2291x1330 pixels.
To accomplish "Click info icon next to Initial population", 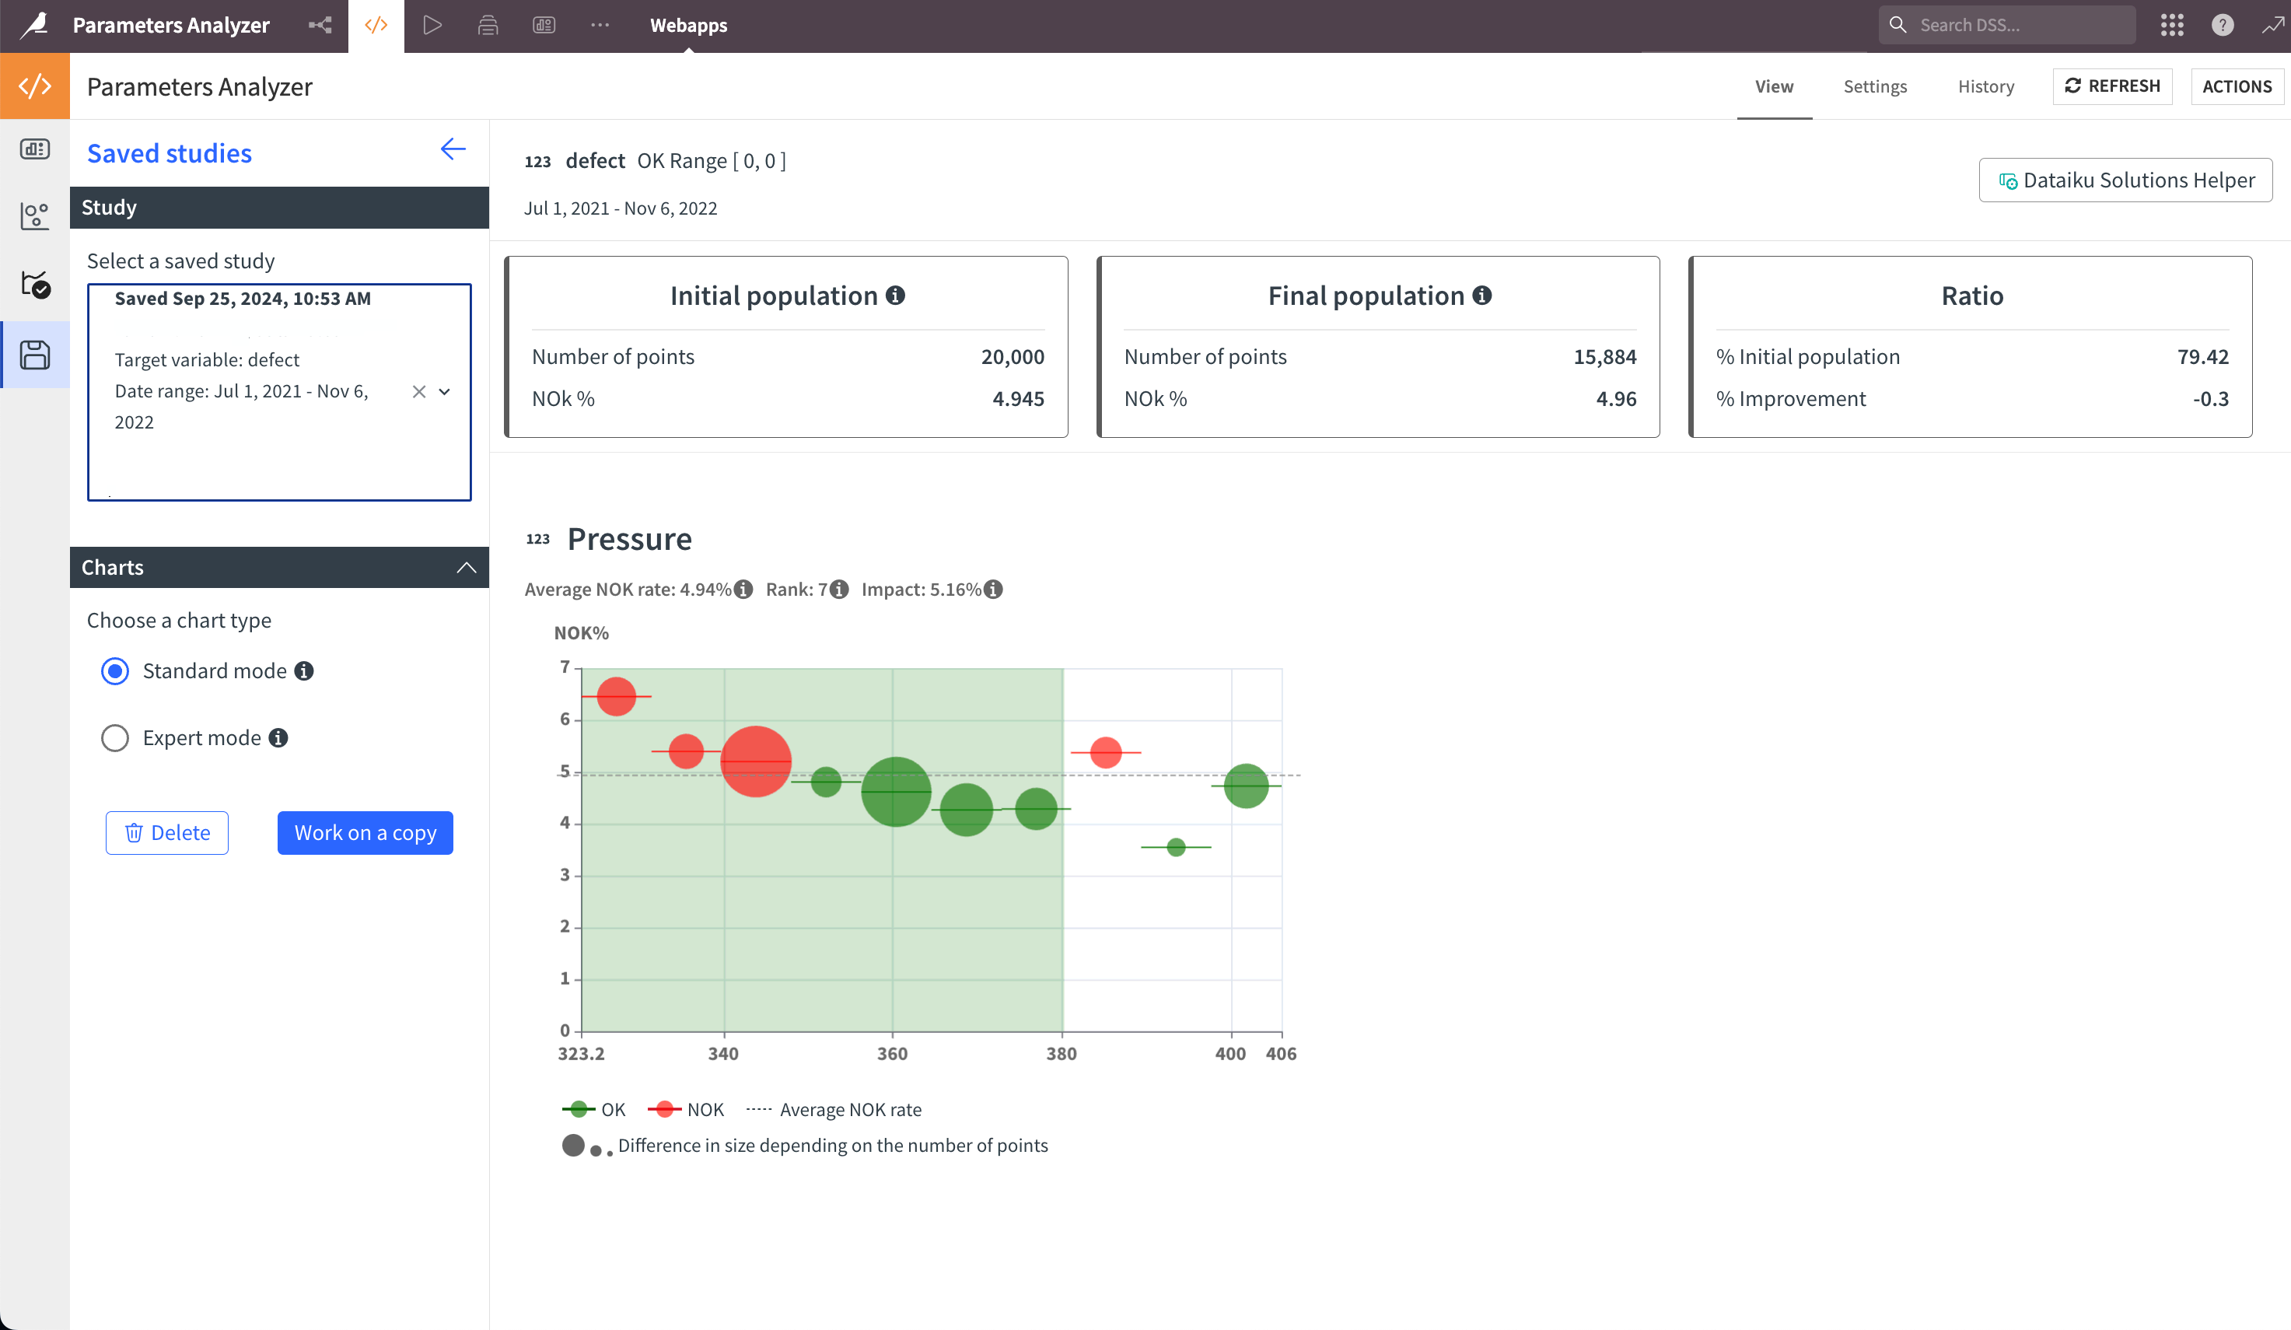I will pos(896,296).
